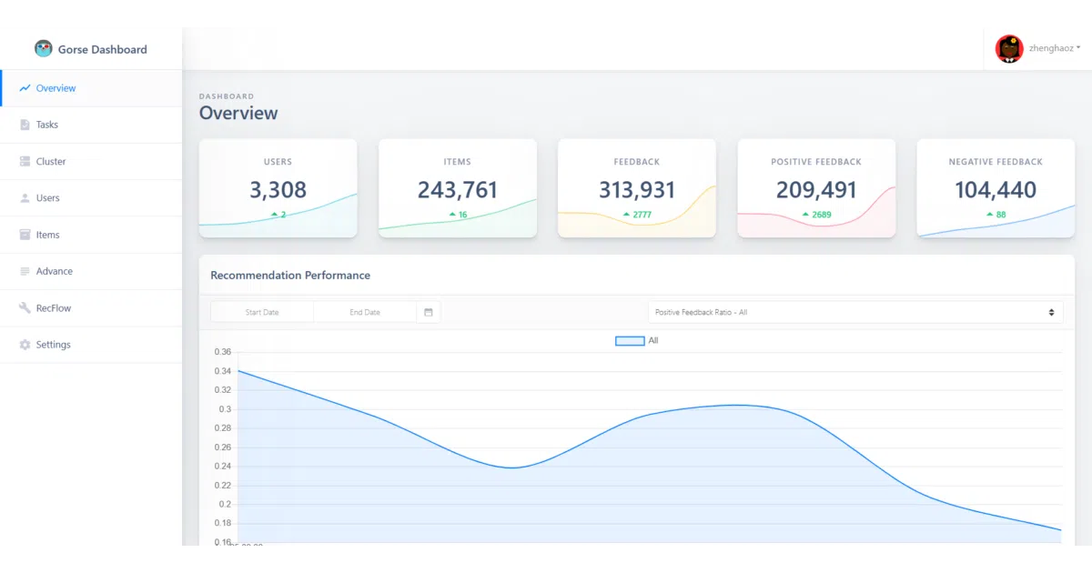
Task: Click the Items archive box icon
Action: 25,235
